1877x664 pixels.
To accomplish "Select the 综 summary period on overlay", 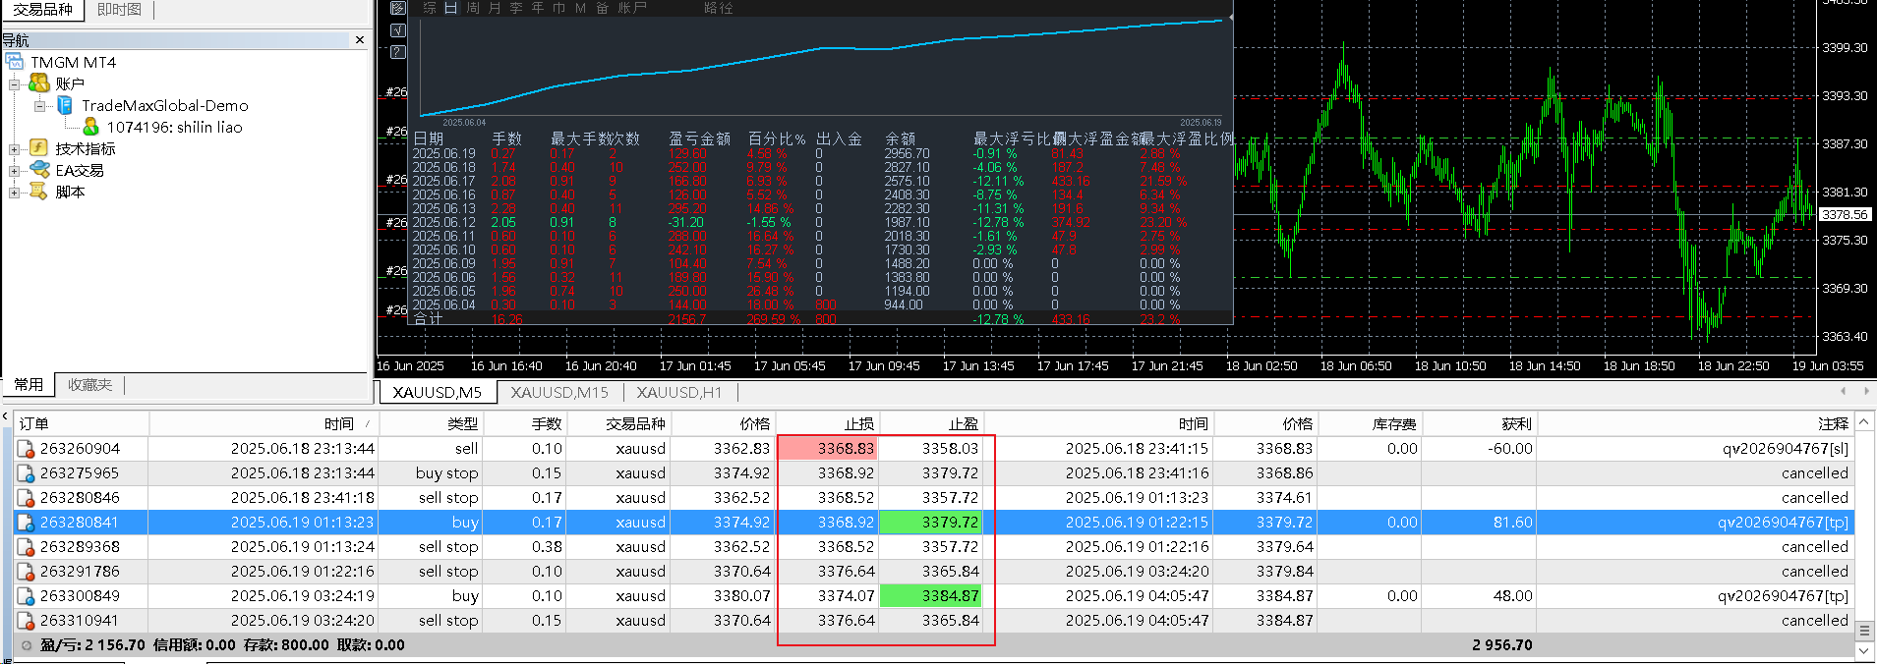I will (x=430, y=8).
